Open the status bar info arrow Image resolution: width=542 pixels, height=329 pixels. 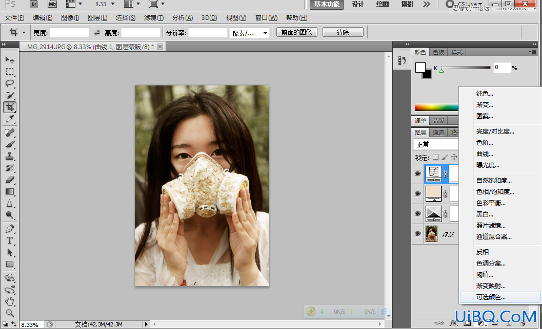[146, 324]
